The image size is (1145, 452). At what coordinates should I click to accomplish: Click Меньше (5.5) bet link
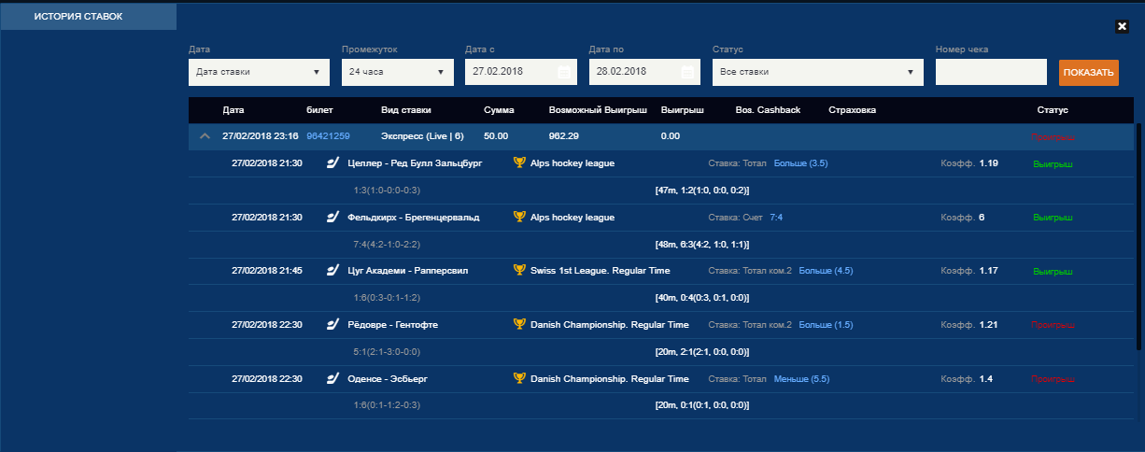801,379
